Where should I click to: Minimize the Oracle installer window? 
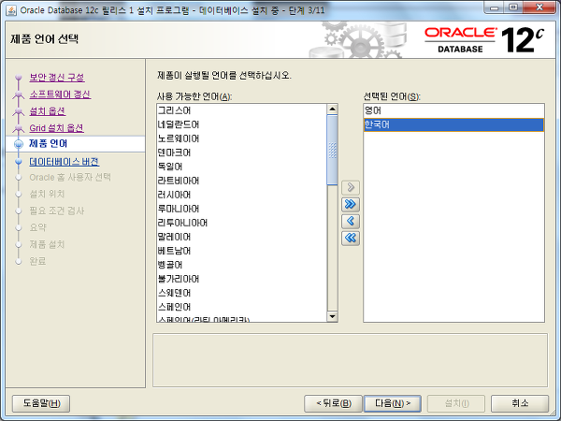pos(495,7)
